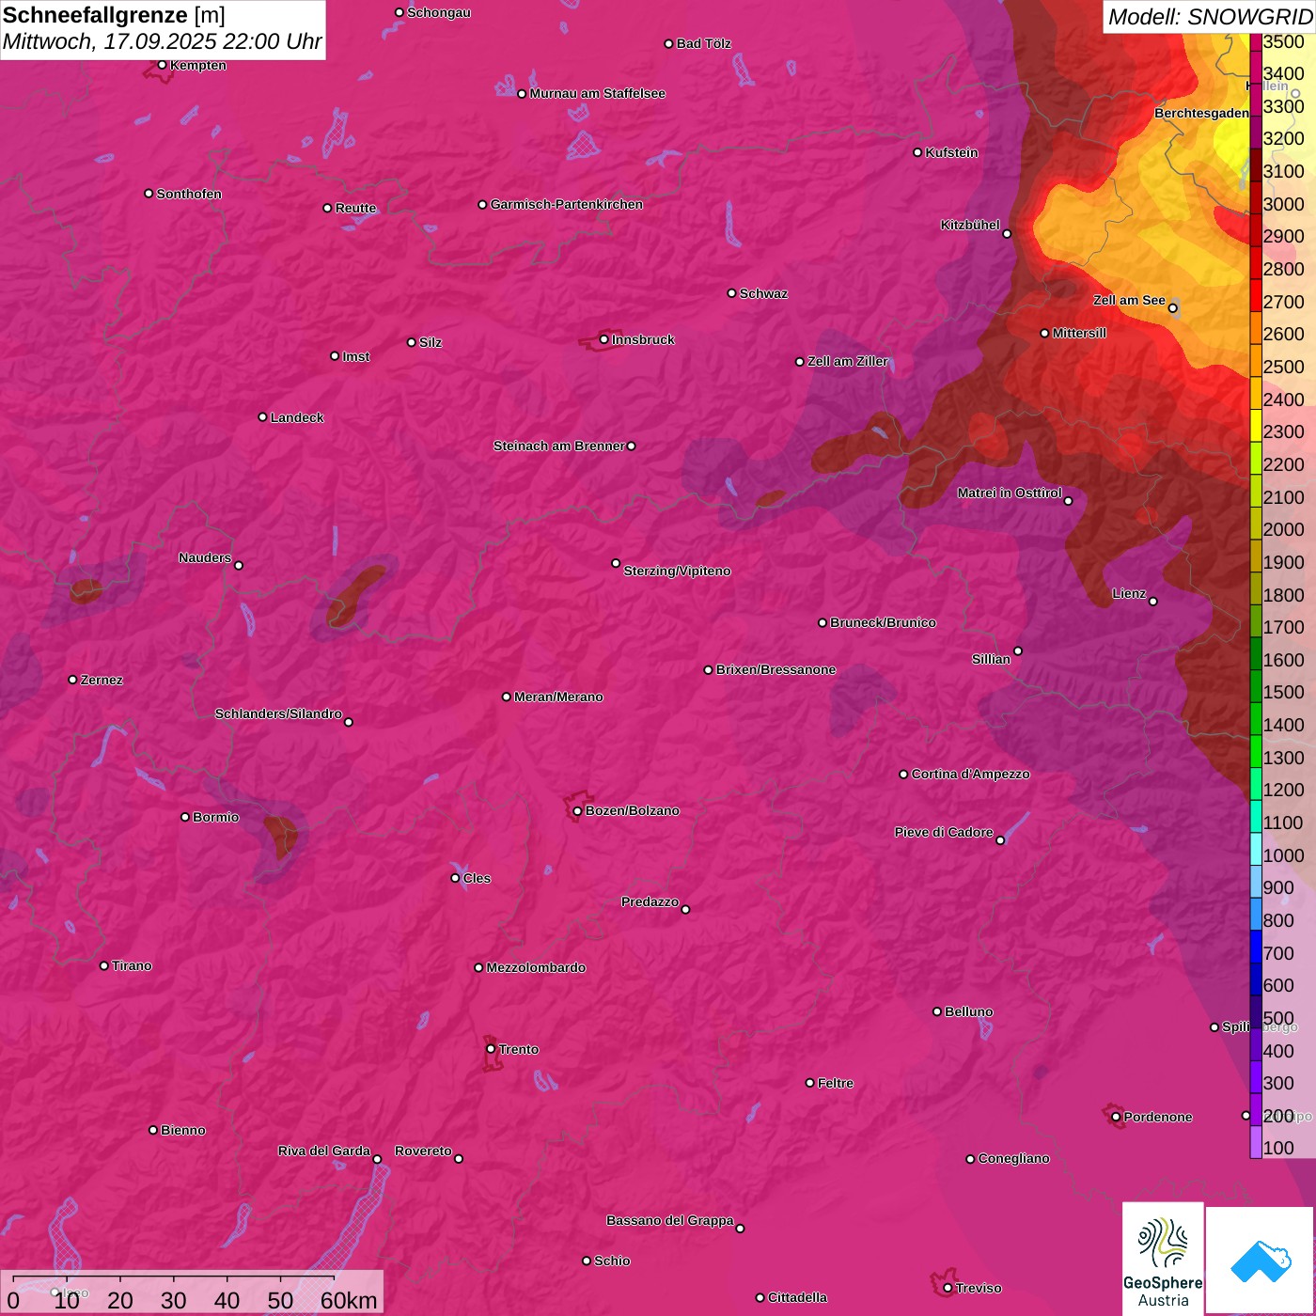
Task: Click the Tirano location dot
Action: point(103,965)
